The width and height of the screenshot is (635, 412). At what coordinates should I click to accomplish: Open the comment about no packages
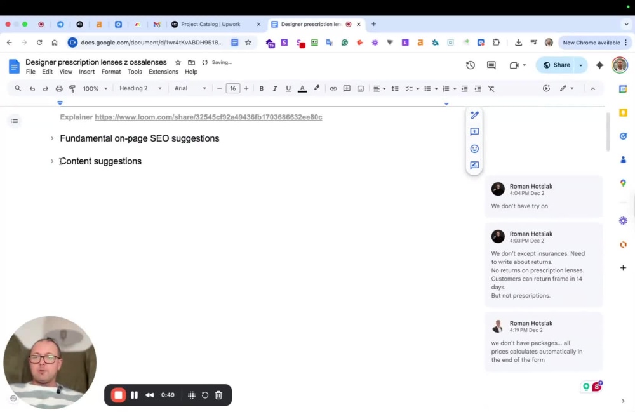(544, 342)
